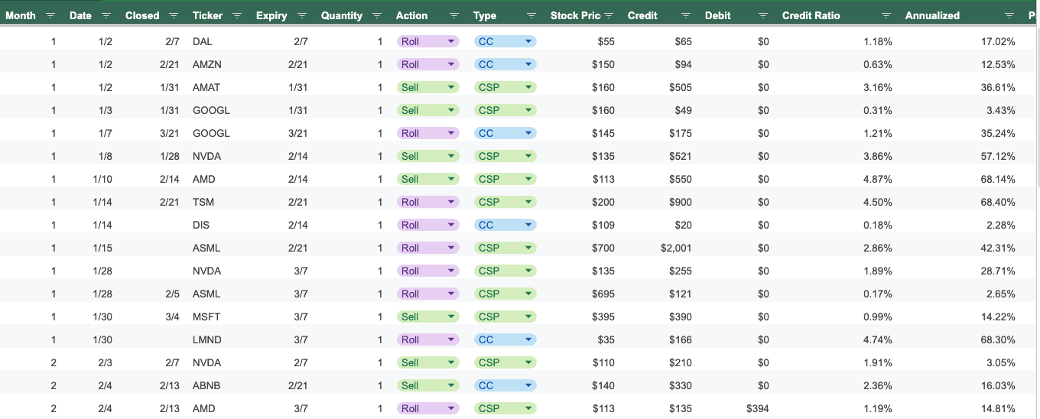Image resolution: width=1040 pixels, height=419 pixels.
Task: Open the Action dropdown in the TSM row
Action: 451,202
